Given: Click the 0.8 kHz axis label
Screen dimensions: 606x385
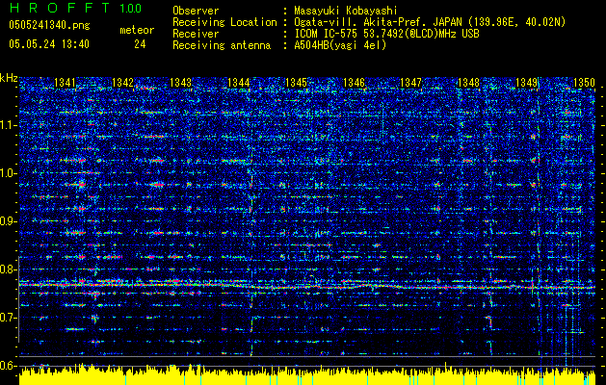Looking at the screenshot, I should coord(8,269).
